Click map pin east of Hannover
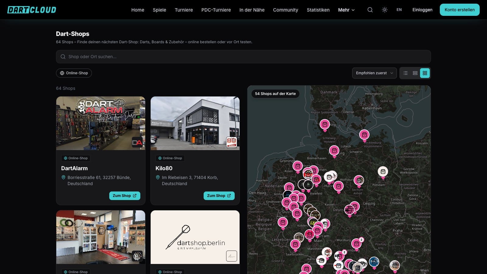The height and width of the screenshot is (274, 487). click(338, 186)
